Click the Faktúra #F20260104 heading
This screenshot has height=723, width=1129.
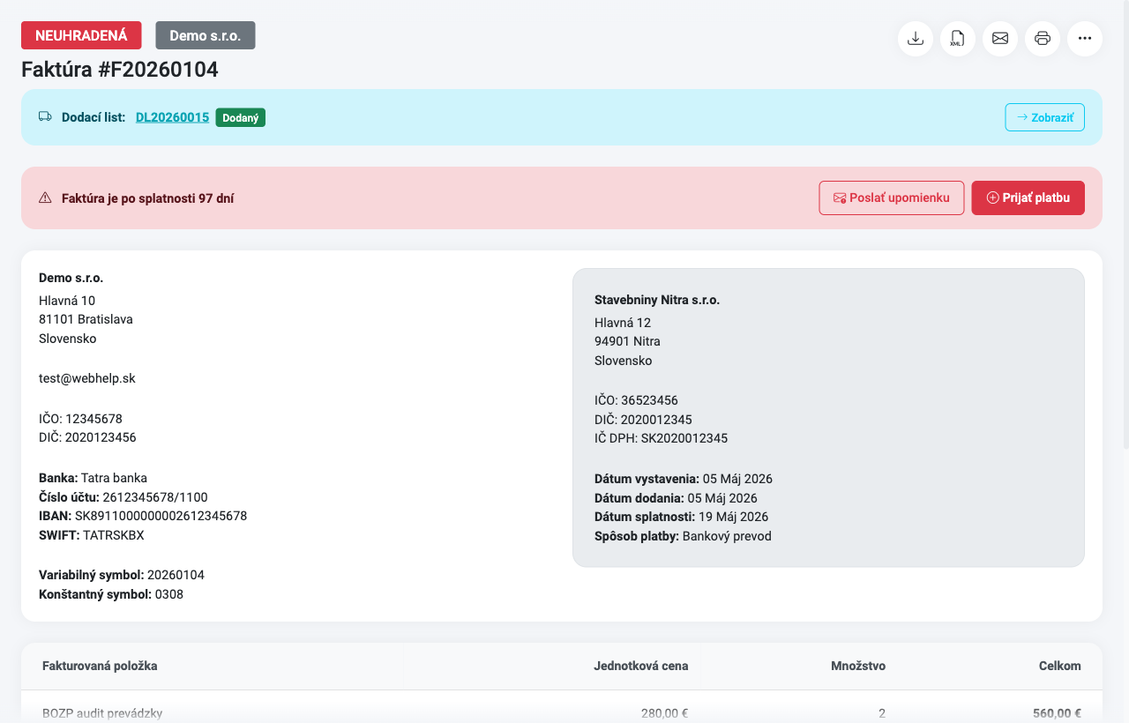point(120,70)
